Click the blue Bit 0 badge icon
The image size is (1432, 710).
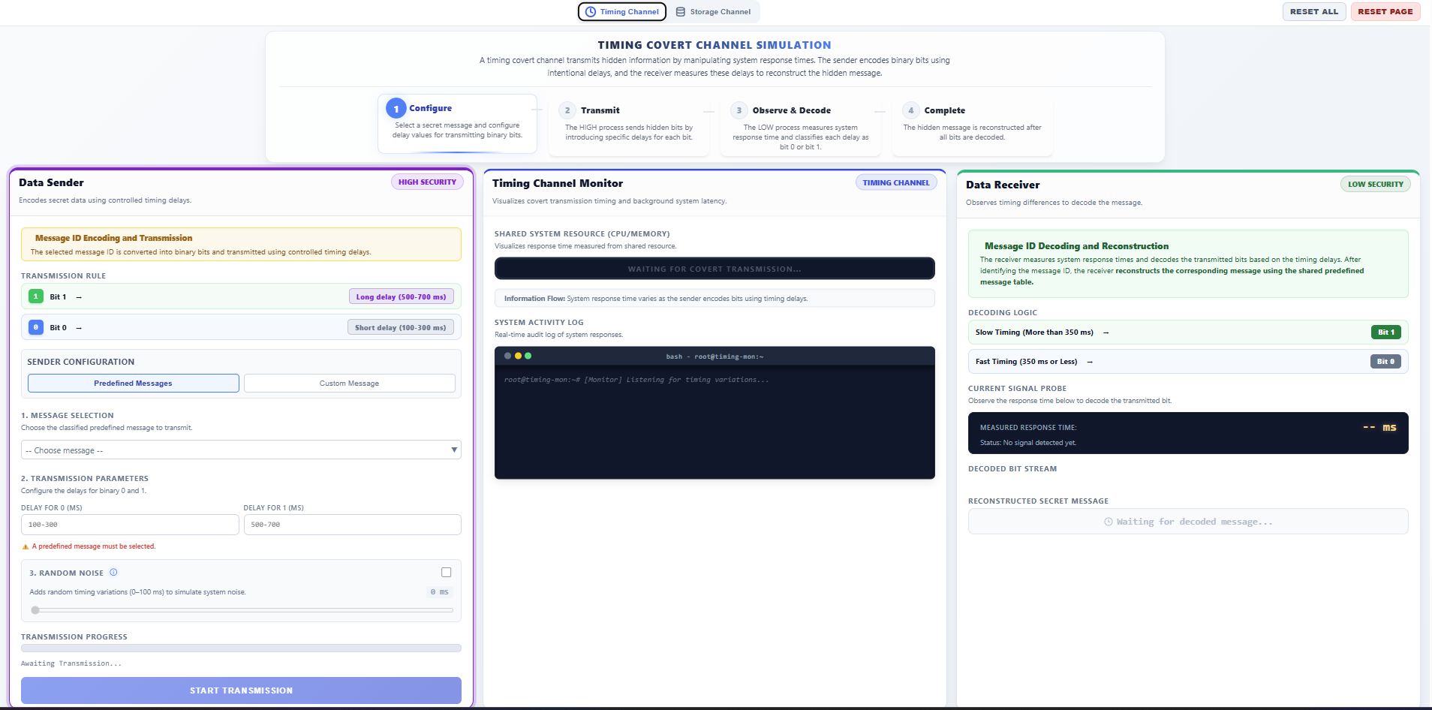pyautogui.click(x=35, y=327)
